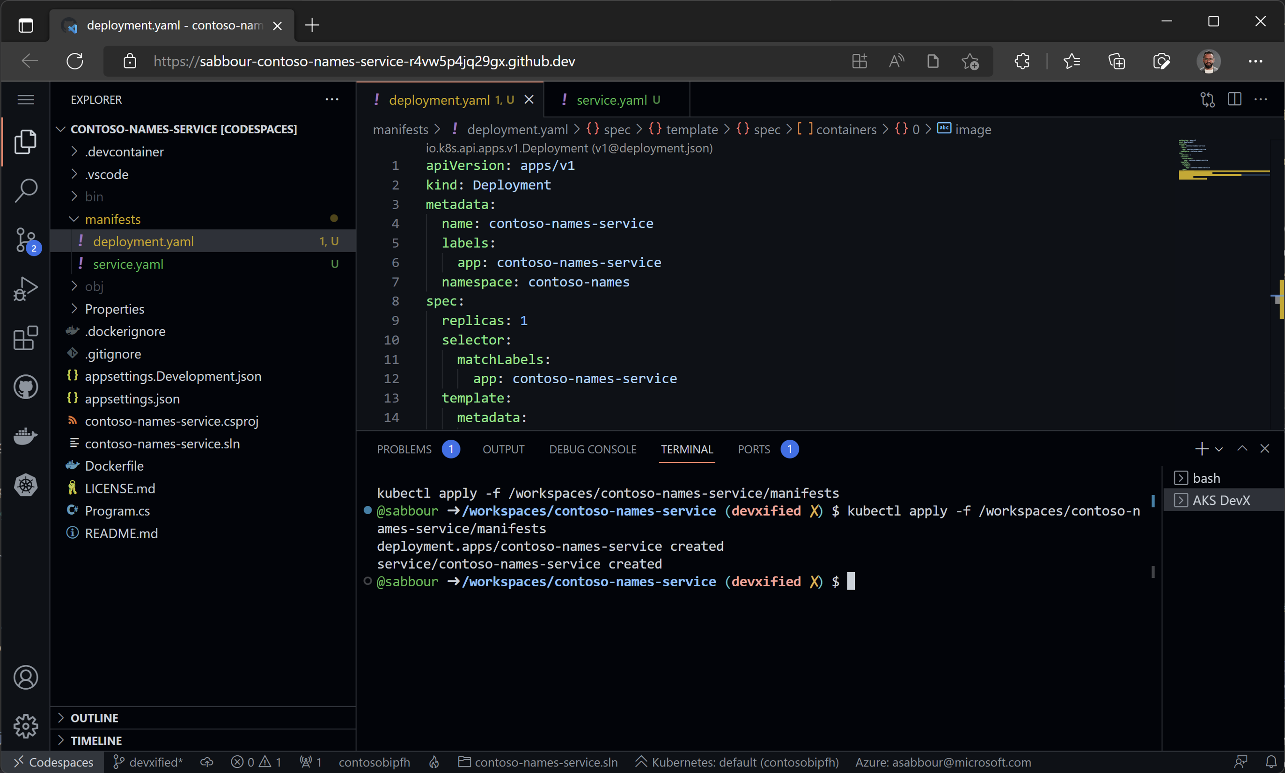
Task: Open the launch profile dropdown next to new terminal
Action: click(1219, 449)
